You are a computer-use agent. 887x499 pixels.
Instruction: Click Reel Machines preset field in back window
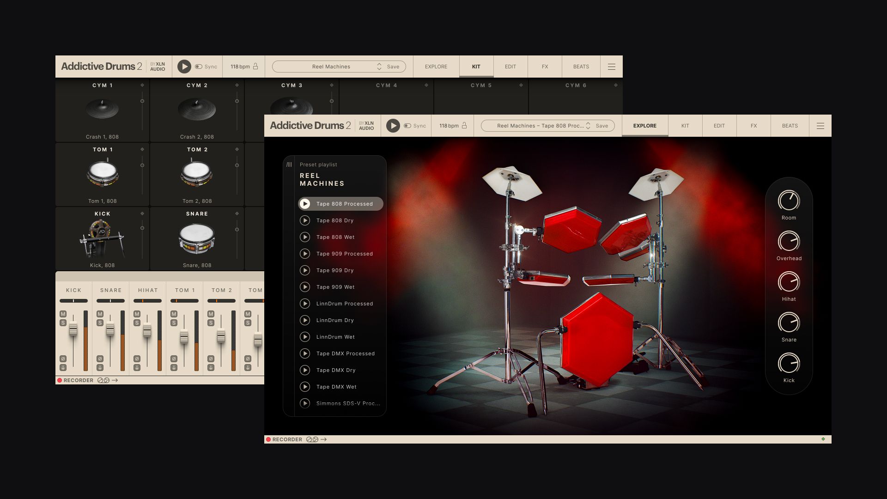pyautogui.click(x=339, y=67)
